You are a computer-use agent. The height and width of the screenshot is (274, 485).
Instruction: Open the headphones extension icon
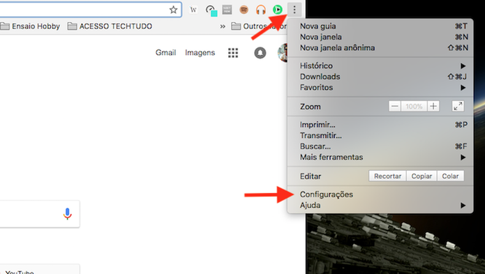tap(261, 10)
